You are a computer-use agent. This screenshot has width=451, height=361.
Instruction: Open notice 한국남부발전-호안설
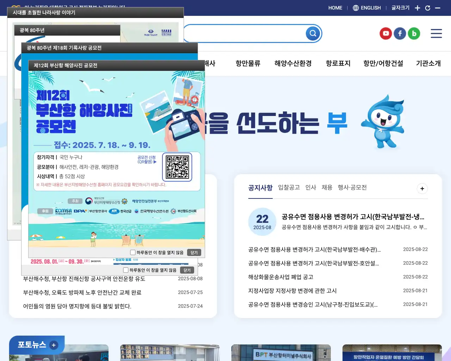tap(314, 263)
